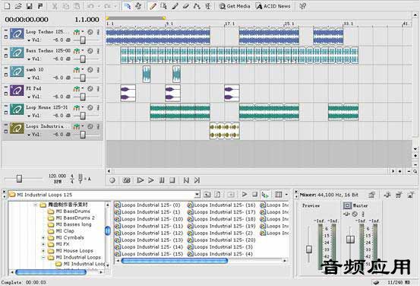Click the Copy toolbar icon
The image size is (420, 286).
(65, 6)
